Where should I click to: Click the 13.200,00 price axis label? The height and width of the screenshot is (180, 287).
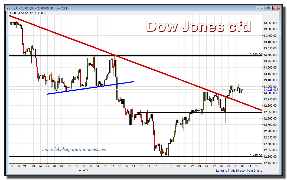(270, 67)
